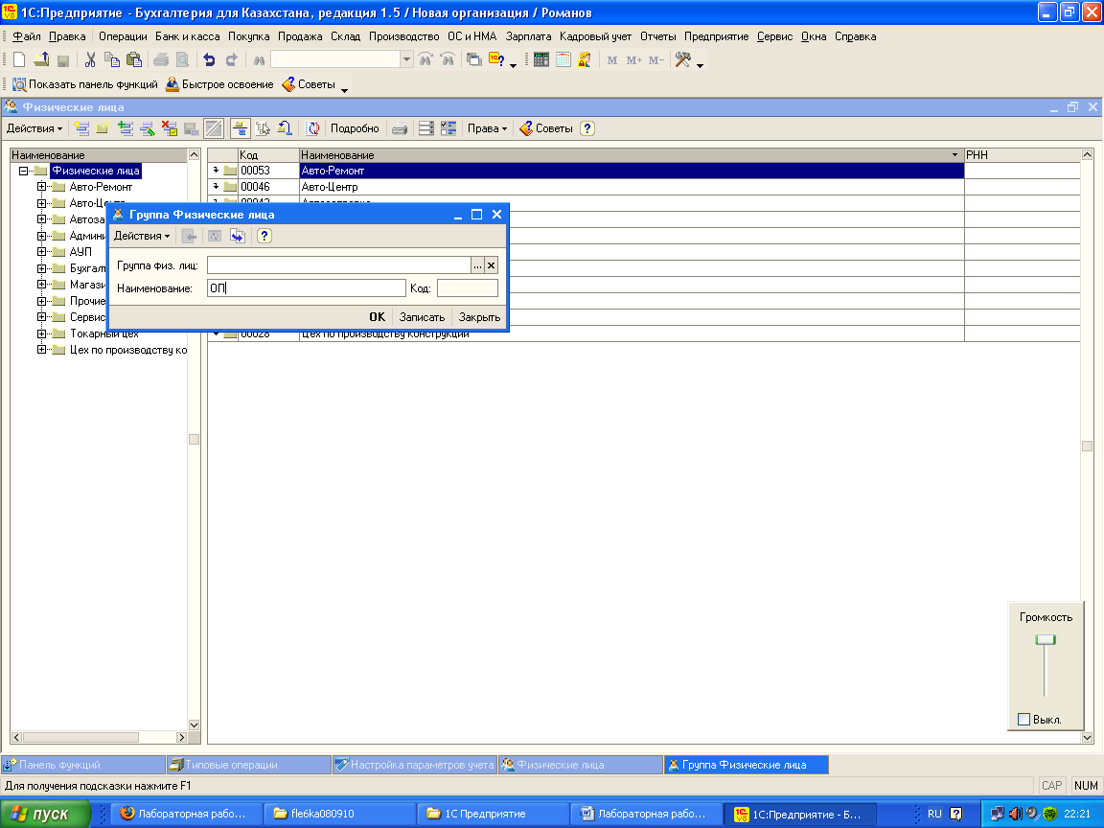1104x828 pixels.
Task: Select the Авто-Центр row with code 00046
Action: (x=644, y=187)
